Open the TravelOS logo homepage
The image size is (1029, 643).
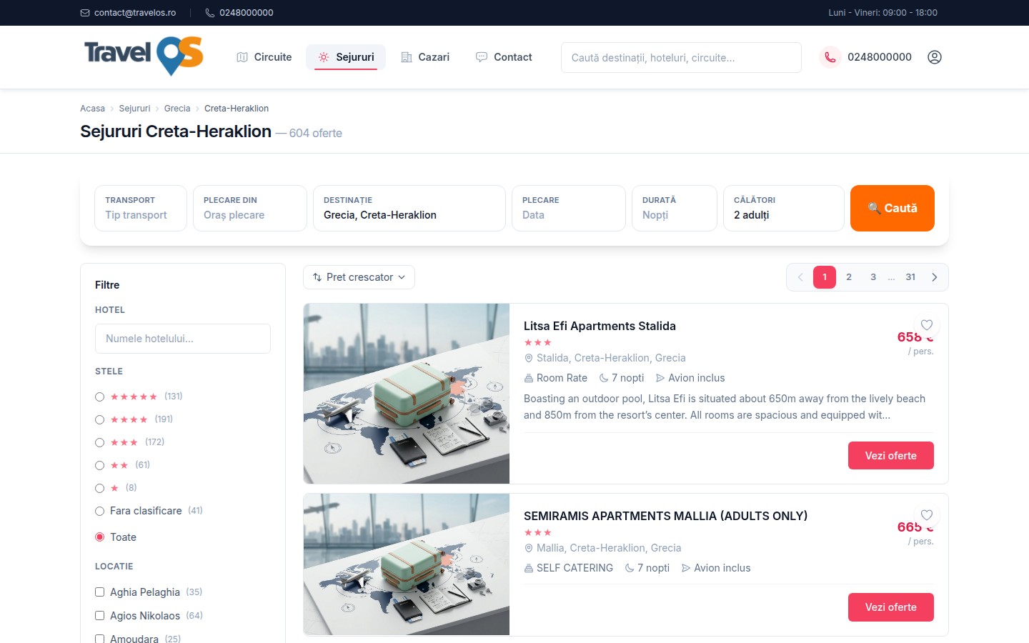[144, 56]
